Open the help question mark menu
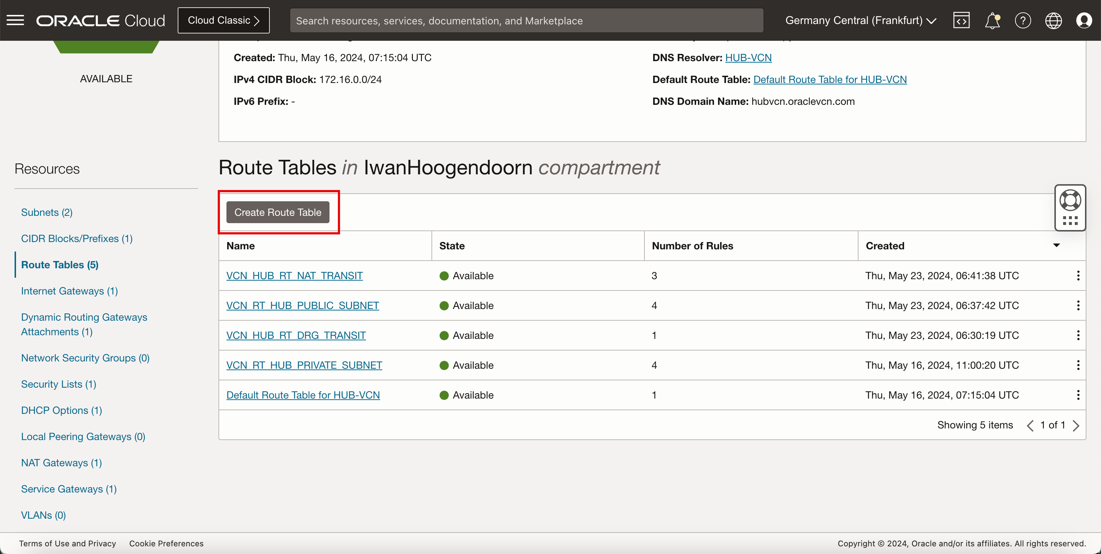This screenshot has height=554, width=1101. (x=1023, y=20)
